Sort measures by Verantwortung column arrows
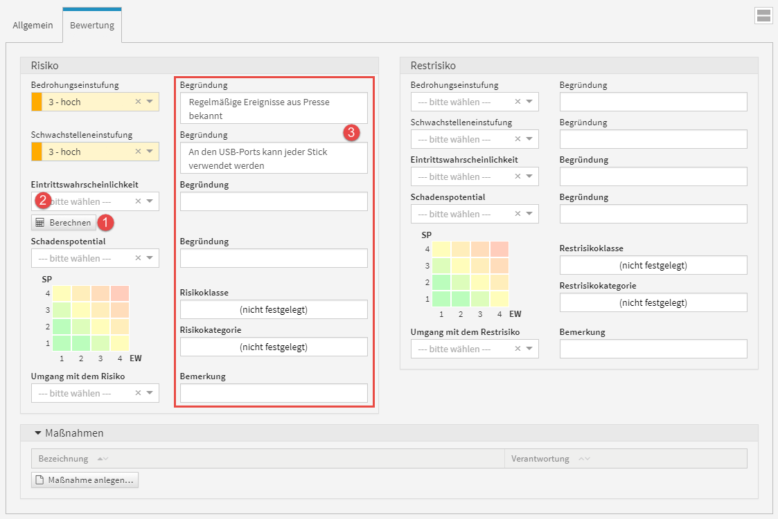This screenshot has width=778, height=519. coord(584,459)
